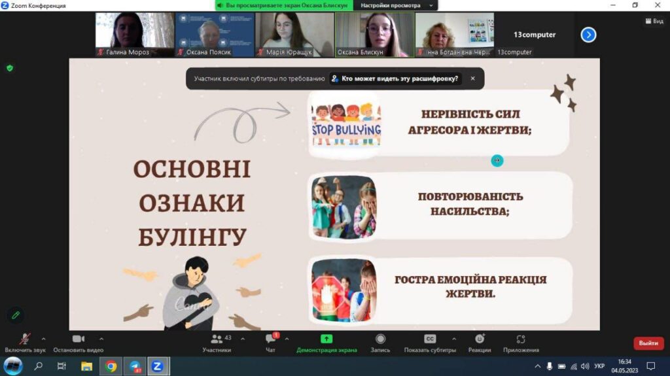Open the Chat icon with notification badge

coord(270,339)
